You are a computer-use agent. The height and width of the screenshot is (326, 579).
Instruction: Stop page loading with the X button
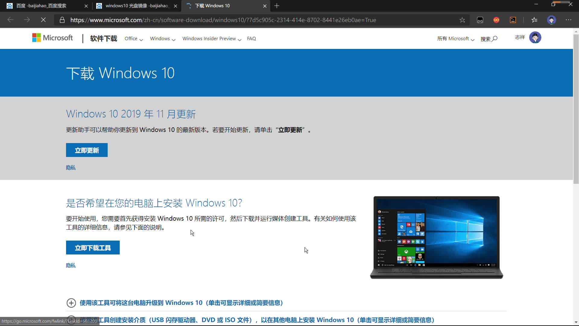[43, 20]
